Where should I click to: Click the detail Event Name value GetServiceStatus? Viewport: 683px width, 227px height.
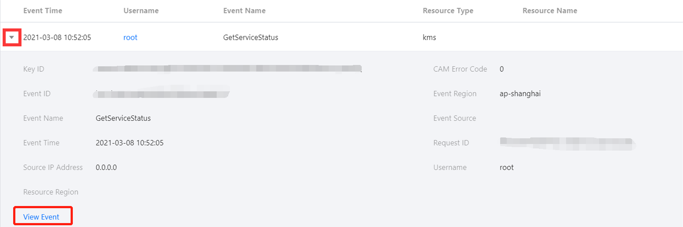point(123,119)
